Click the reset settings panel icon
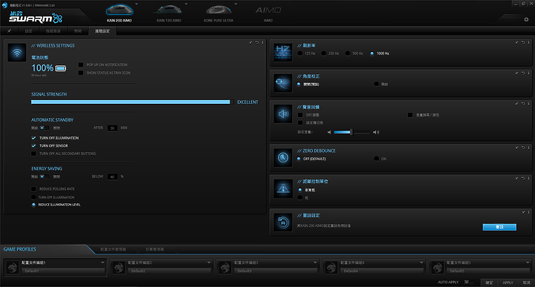This screenshot has width=535, height=287. tap(283, 222)
